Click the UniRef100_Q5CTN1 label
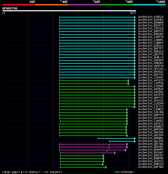Image resolution: width=168 pixels, height=174 pixels. pos(151,144)
